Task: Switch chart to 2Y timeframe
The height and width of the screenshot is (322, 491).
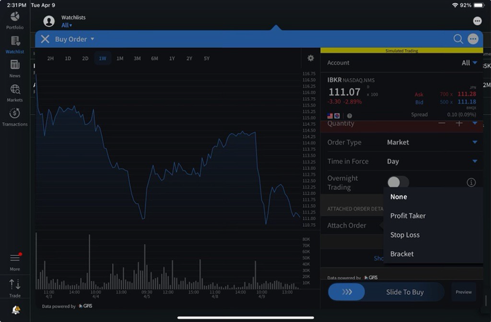Action: [189, 58]
